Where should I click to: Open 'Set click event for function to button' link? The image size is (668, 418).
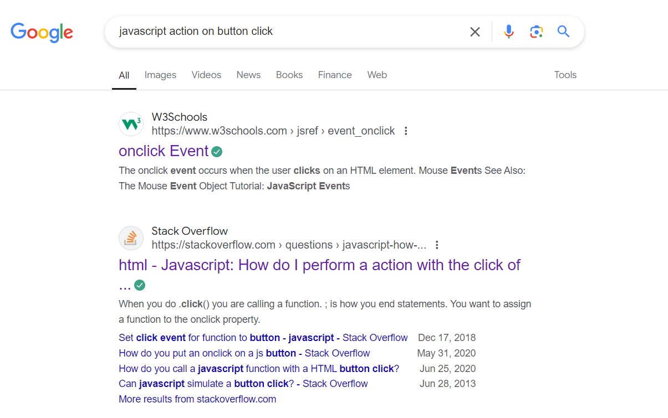(263, 338)
